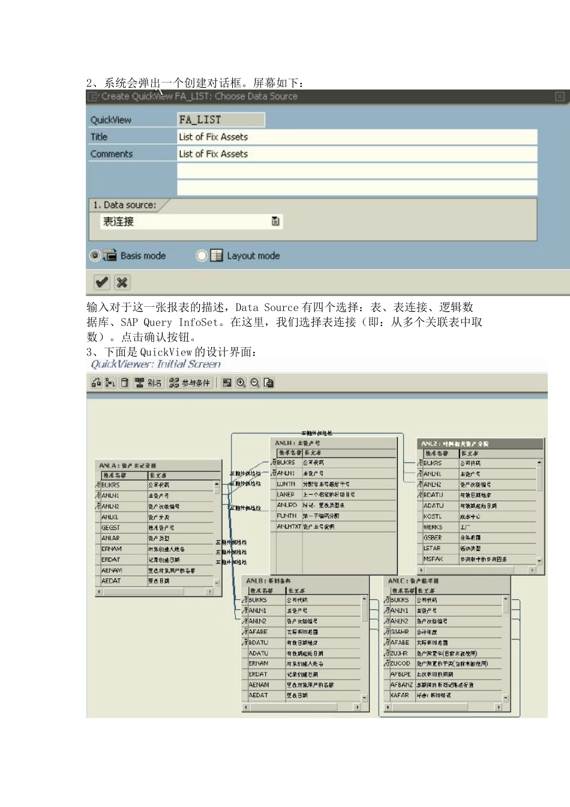Click the Basis mode icon
This screenshot has width=570, height=807.
110,255
